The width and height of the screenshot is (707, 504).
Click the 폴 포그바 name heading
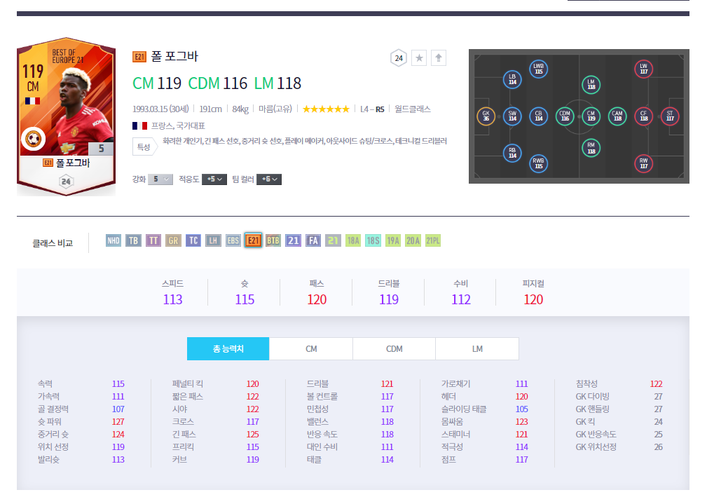pyautogui.click(x=174, y=56)
